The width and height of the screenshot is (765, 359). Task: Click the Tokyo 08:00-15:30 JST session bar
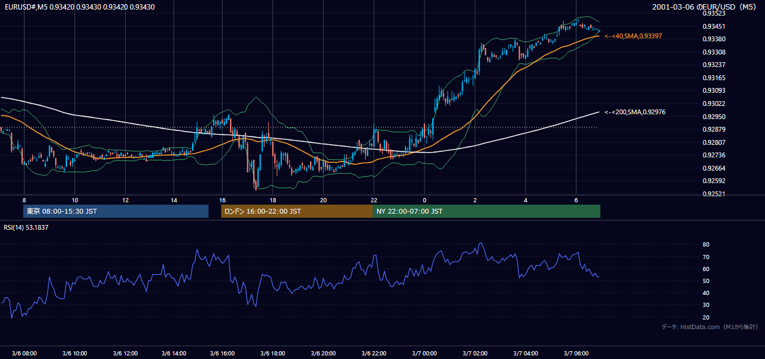tap(116, 211)
